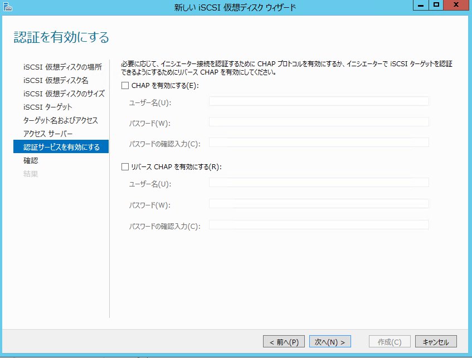Click reverse CHAP パスワード field

[x=319, y=204]
